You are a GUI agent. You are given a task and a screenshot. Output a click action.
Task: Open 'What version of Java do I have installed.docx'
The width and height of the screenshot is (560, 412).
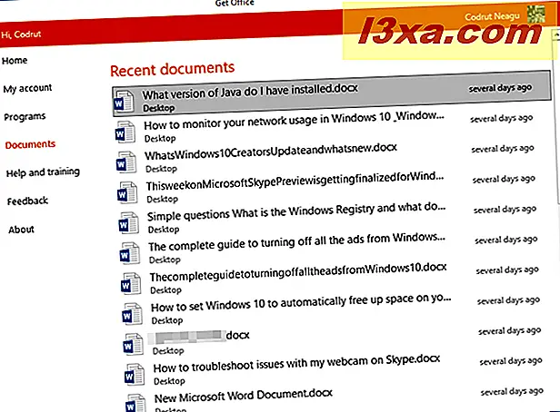pyautogui.click(x=332, y=93)
